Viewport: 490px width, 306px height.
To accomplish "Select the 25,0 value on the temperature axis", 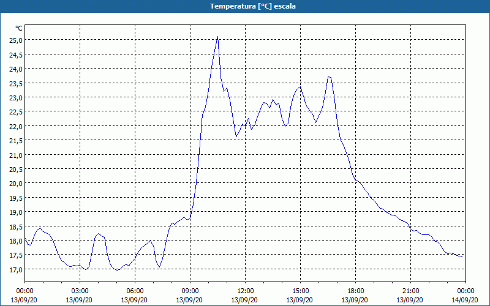I will coord(16,40).
